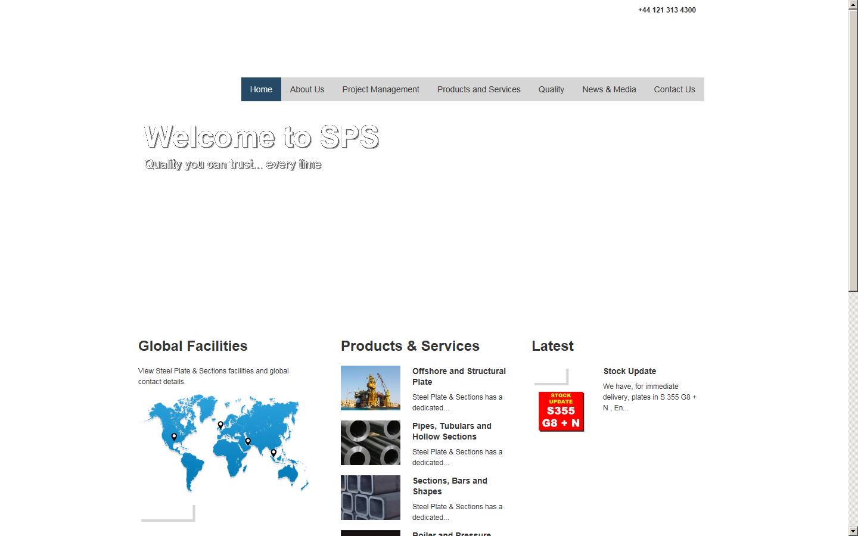Switch to the Home tab
Image resolution: width=858 pixels, height=536 pixels.
(261, 89)
